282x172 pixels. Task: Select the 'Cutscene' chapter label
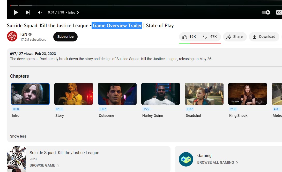tap(106, 116)
